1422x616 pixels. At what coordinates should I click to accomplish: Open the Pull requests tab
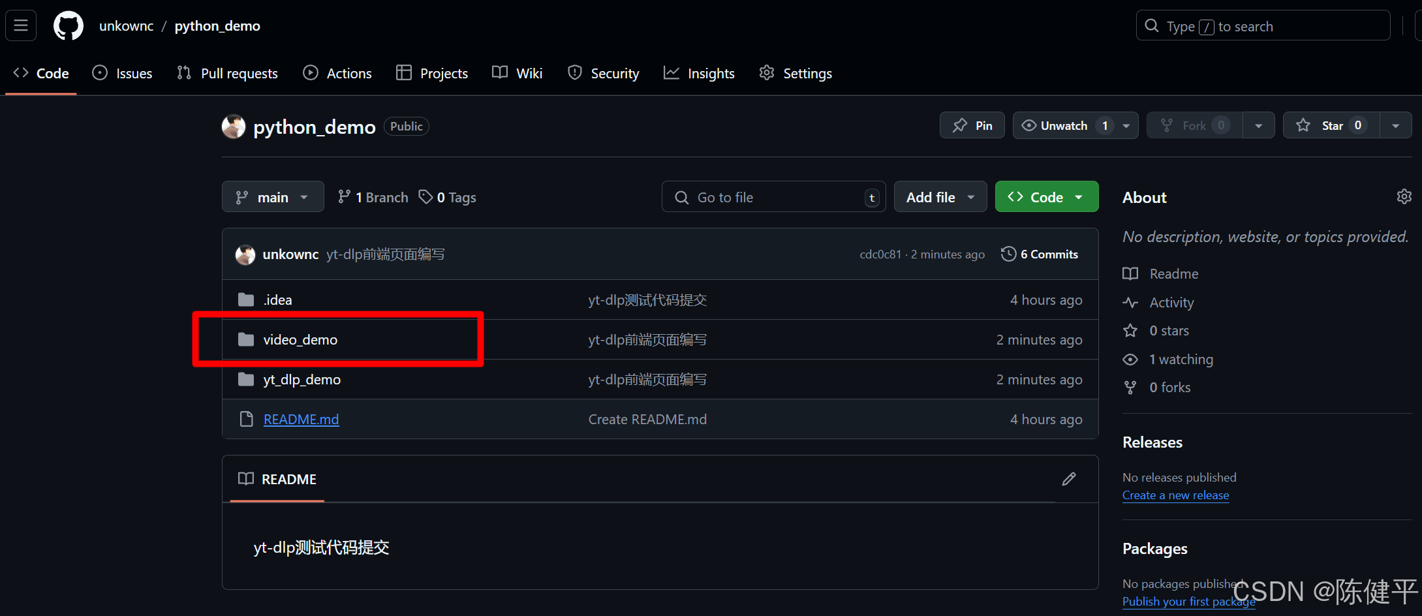[228, 73]
